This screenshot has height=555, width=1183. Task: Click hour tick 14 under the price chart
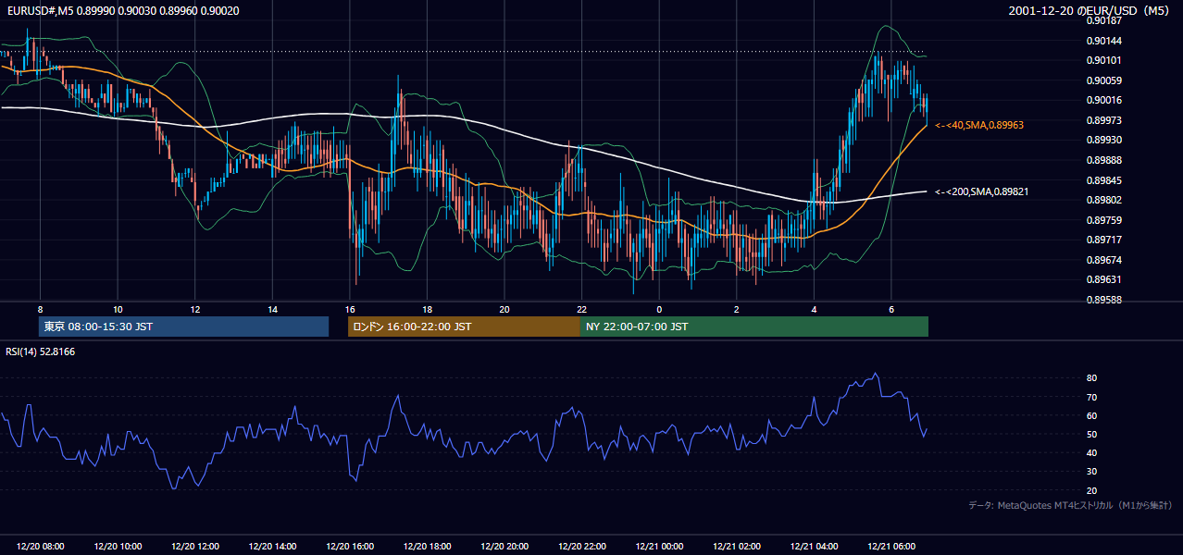pos(273,309)
